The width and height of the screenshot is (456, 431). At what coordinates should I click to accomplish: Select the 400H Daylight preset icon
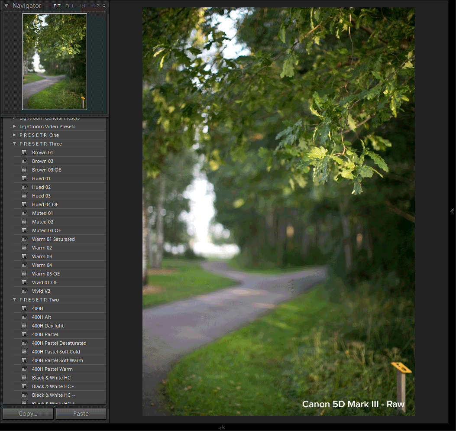pyautogui.click(x=25, y=325)
